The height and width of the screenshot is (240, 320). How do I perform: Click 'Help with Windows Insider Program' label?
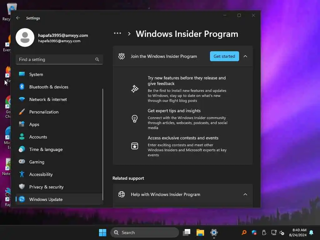[x=166, y=194]
